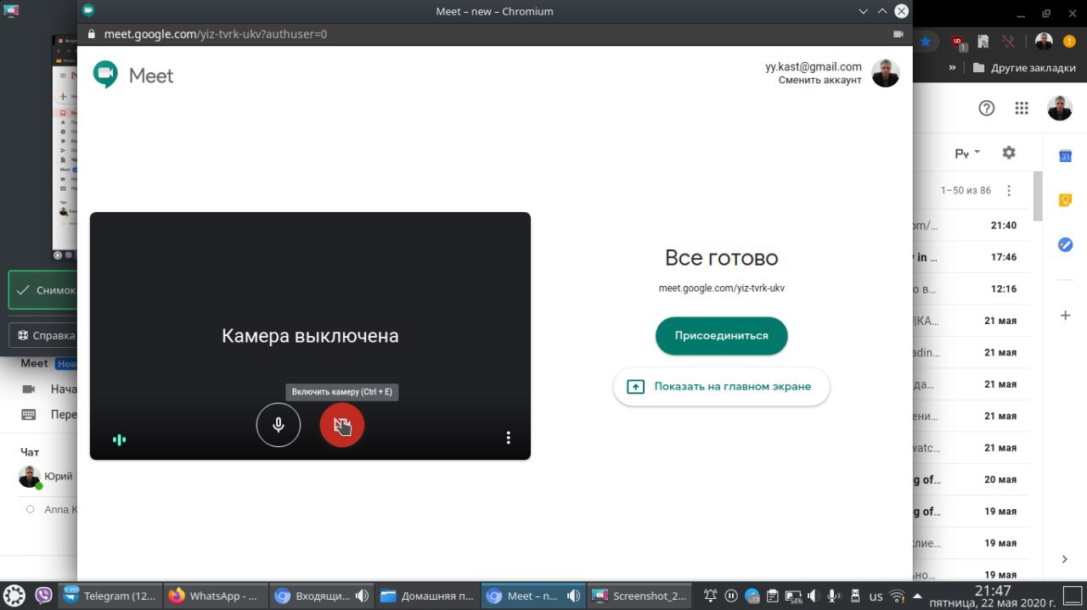Open the uBlock Origin extension icon
Image resolution: width=1087 pixels, height=610 pixels.
pyautogui.click(x=958, y=42)
